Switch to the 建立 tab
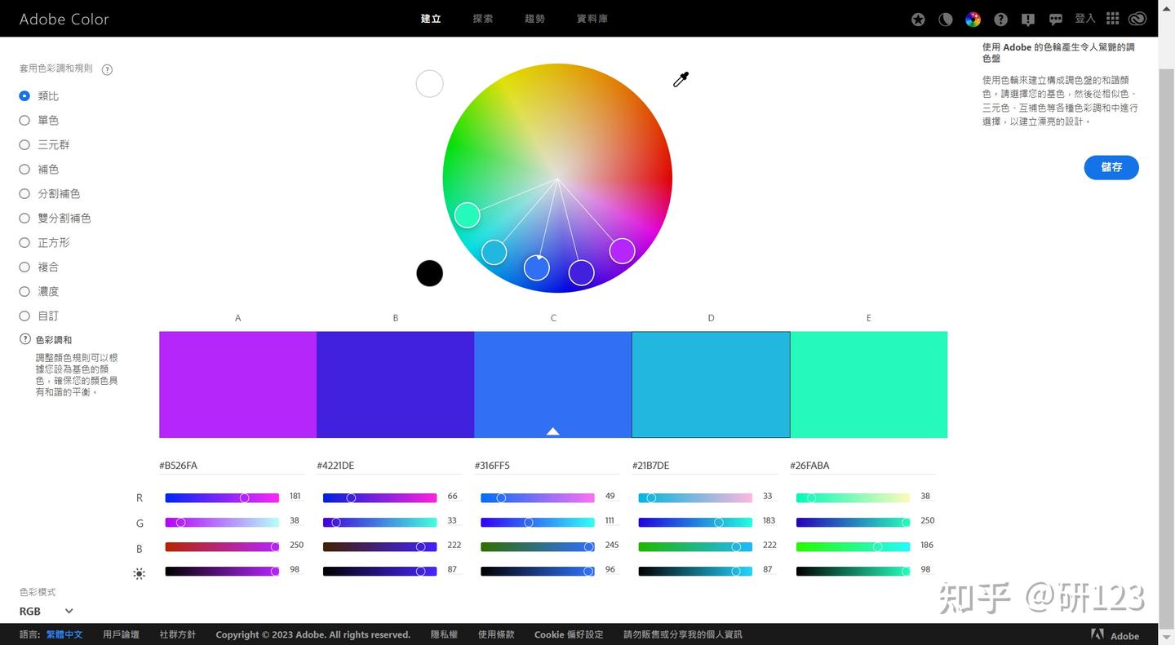Image resolution: width=1175 pixels, height=645 pixels. [x=431, y=19]
